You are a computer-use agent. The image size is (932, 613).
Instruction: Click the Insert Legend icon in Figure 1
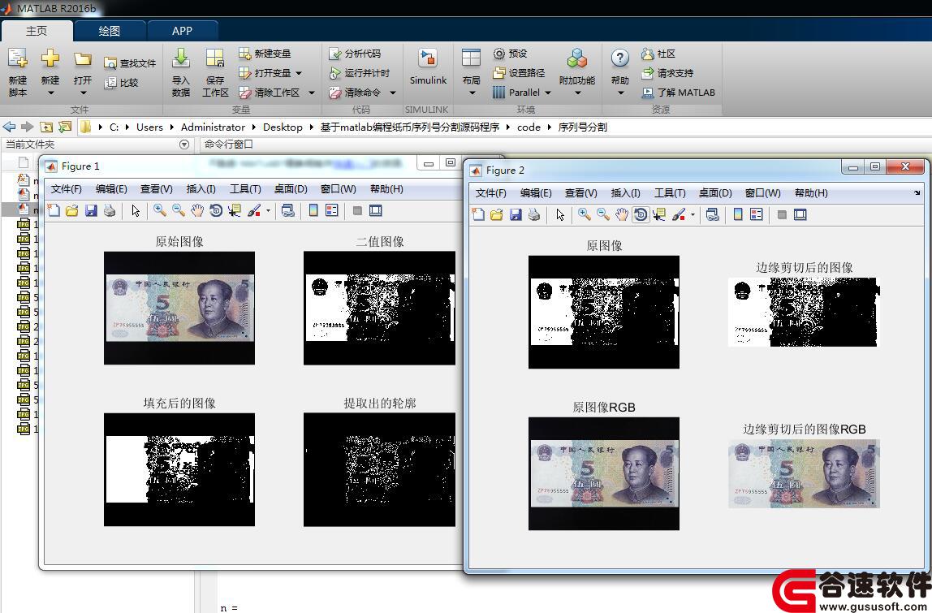(332, 210)
